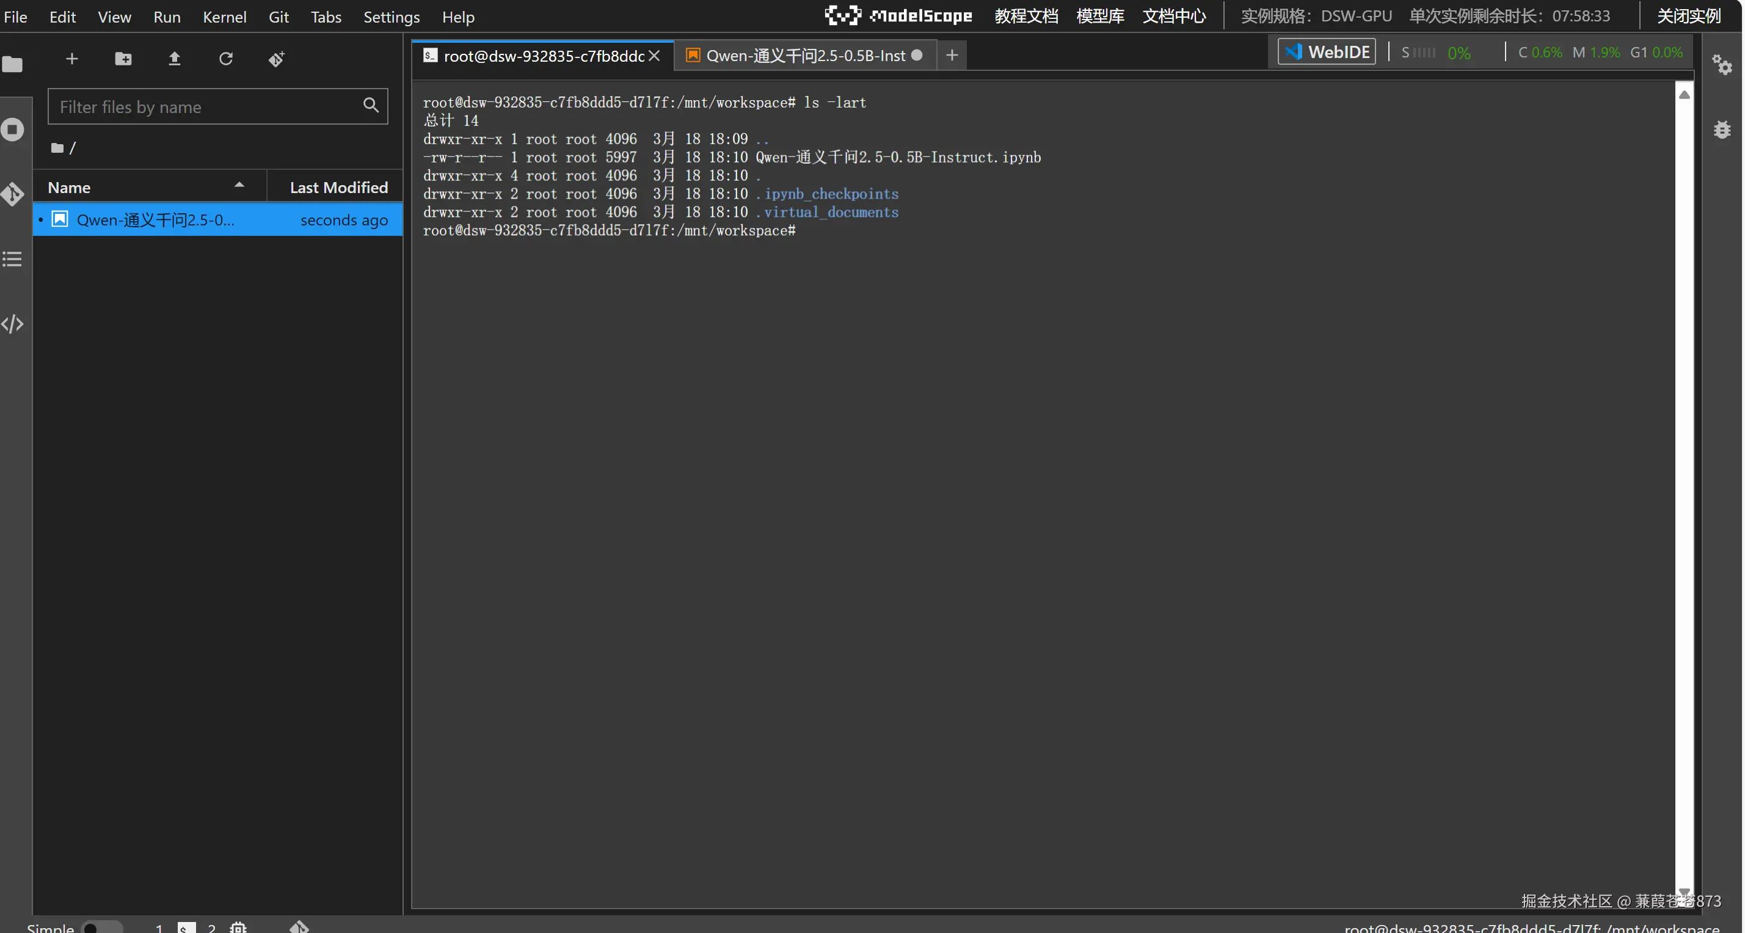
Task: Refresh the file list
Action: click(225, 59)
